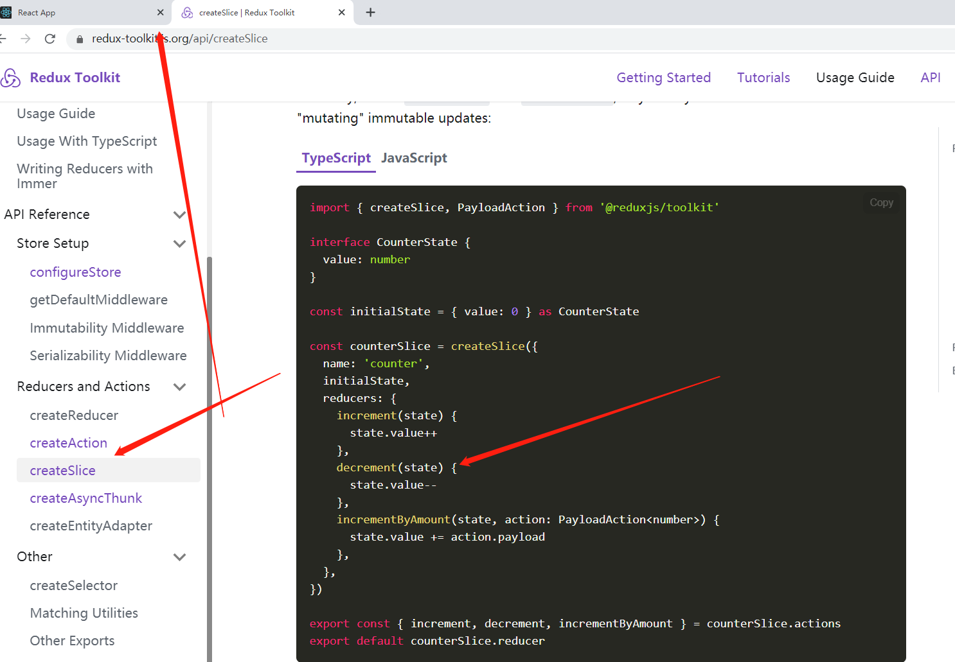955x662 pixels.
Task: Close the React App tab
Action: click(x=160, y=12)
